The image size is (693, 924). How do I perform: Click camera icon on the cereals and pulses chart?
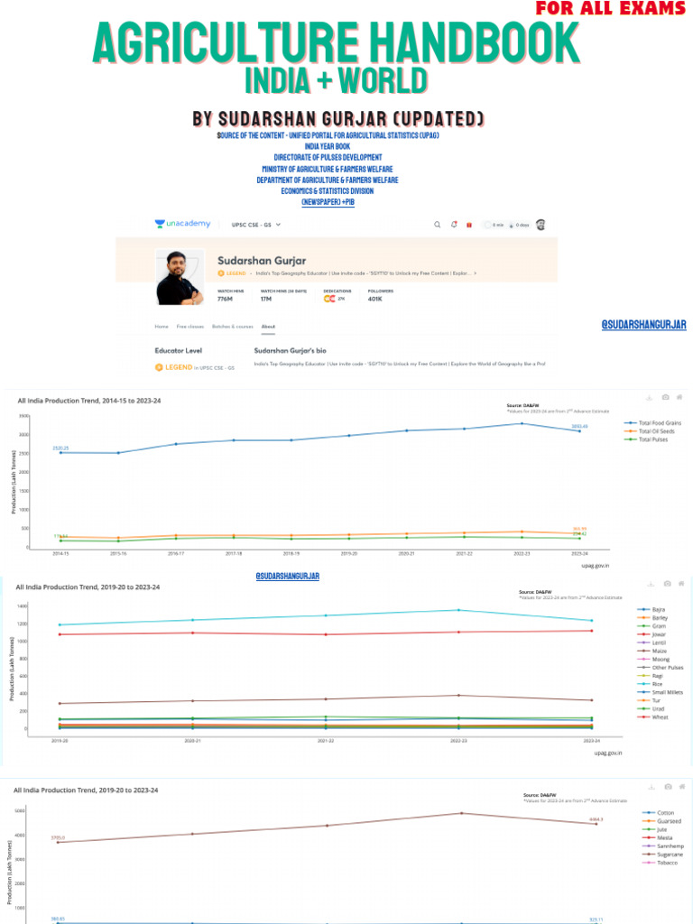667,584
